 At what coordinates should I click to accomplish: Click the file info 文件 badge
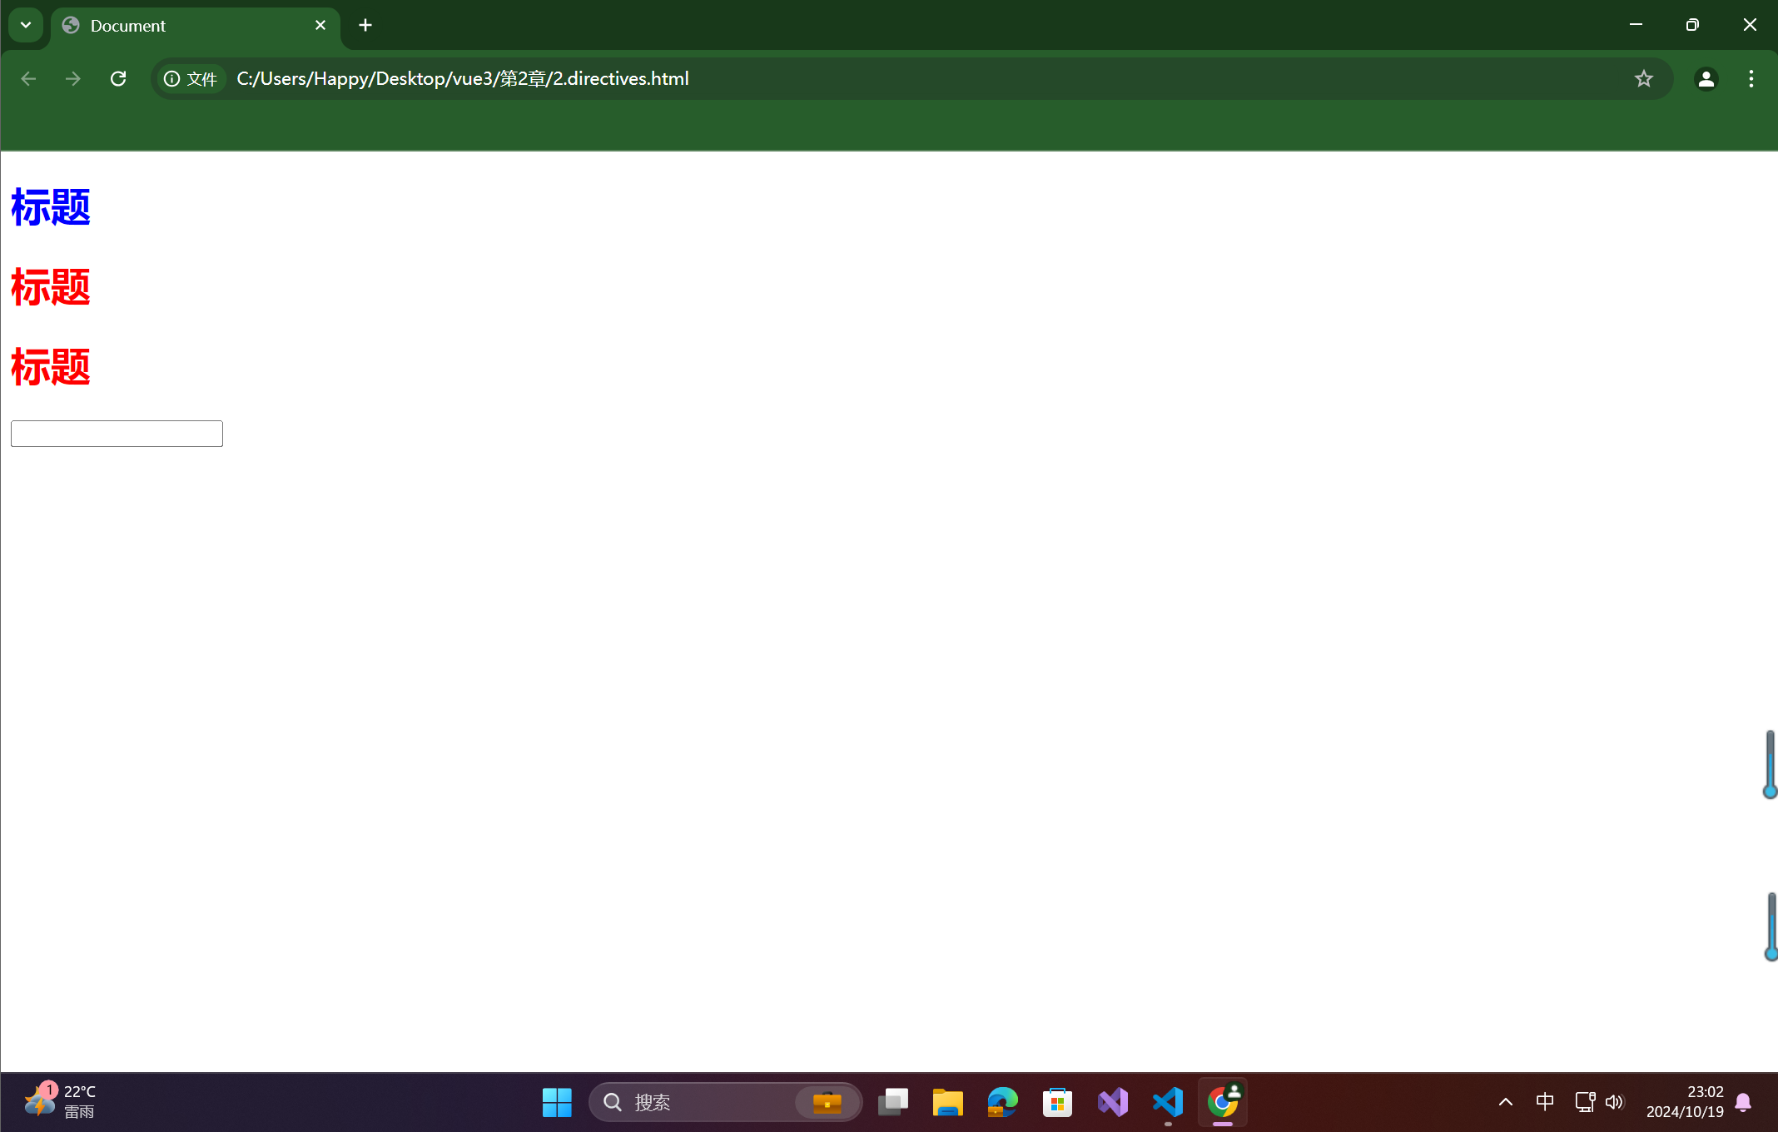(191, 78)
